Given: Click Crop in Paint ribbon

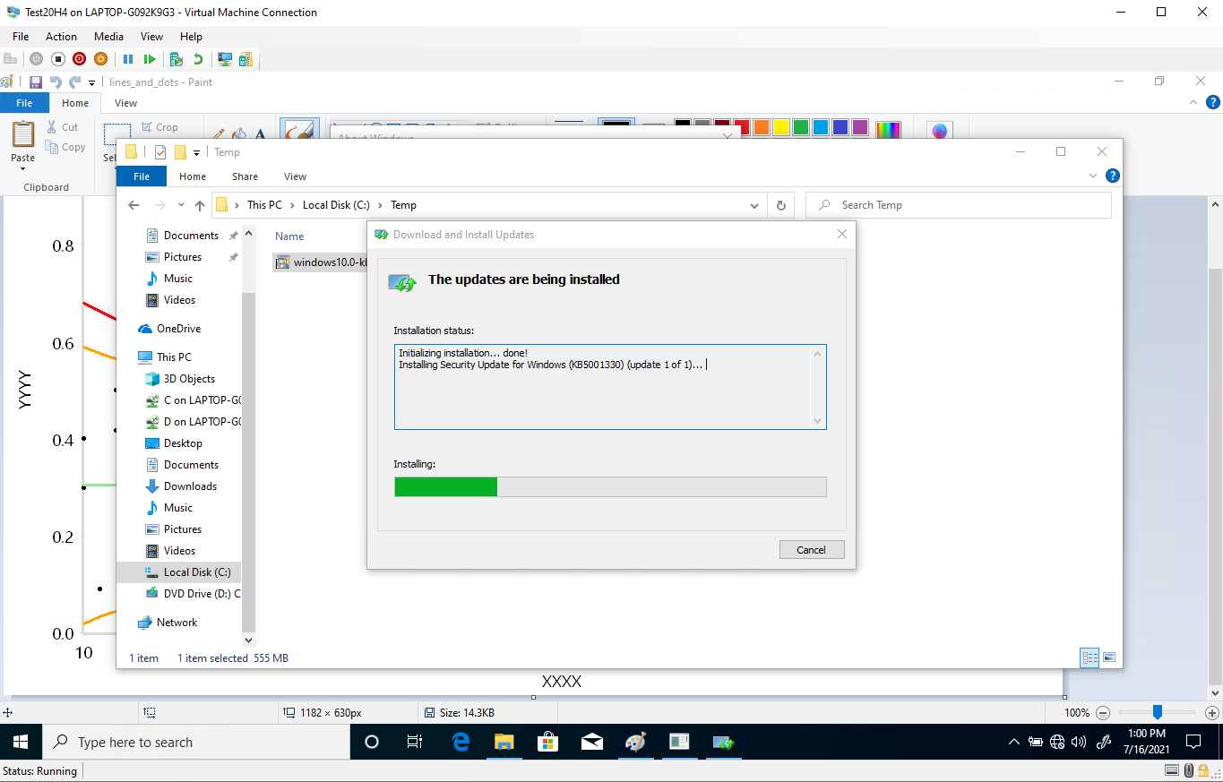Looking at the screenshot, I should click(160, 127).
